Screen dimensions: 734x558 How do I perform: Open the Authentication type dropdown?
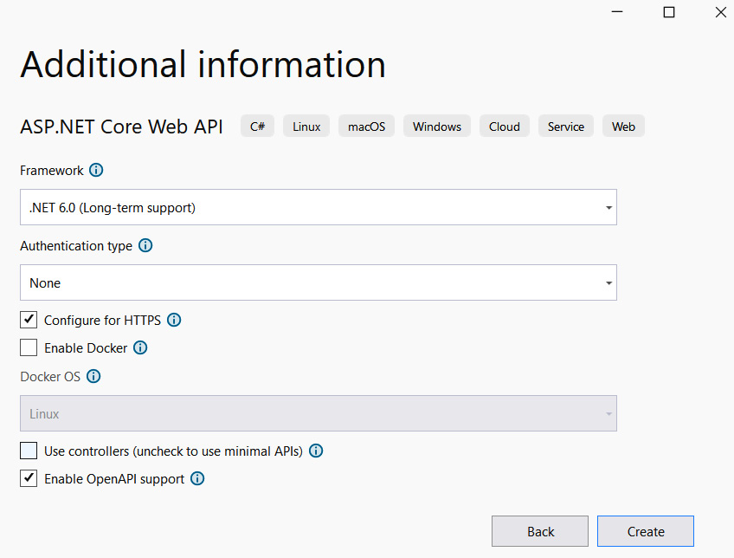(319, 282)
